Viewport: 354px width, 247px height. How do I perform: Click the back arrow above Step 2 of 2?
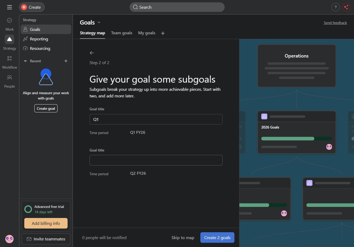point(92,53)
